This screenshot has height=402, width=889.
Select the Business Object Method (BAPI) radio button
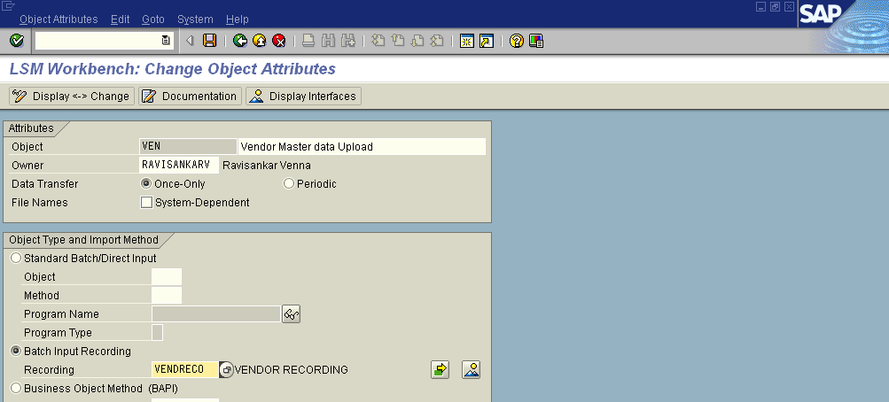pos(16,388)
